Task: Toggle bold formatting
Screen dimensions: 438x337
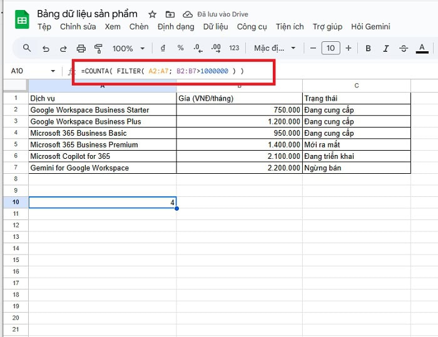Action: [368, 49]
